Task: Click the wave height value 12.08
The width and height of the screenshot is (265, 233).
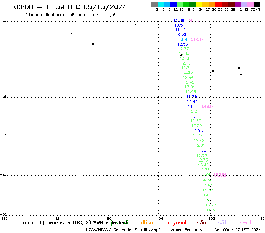Action: tap(191, 92)
